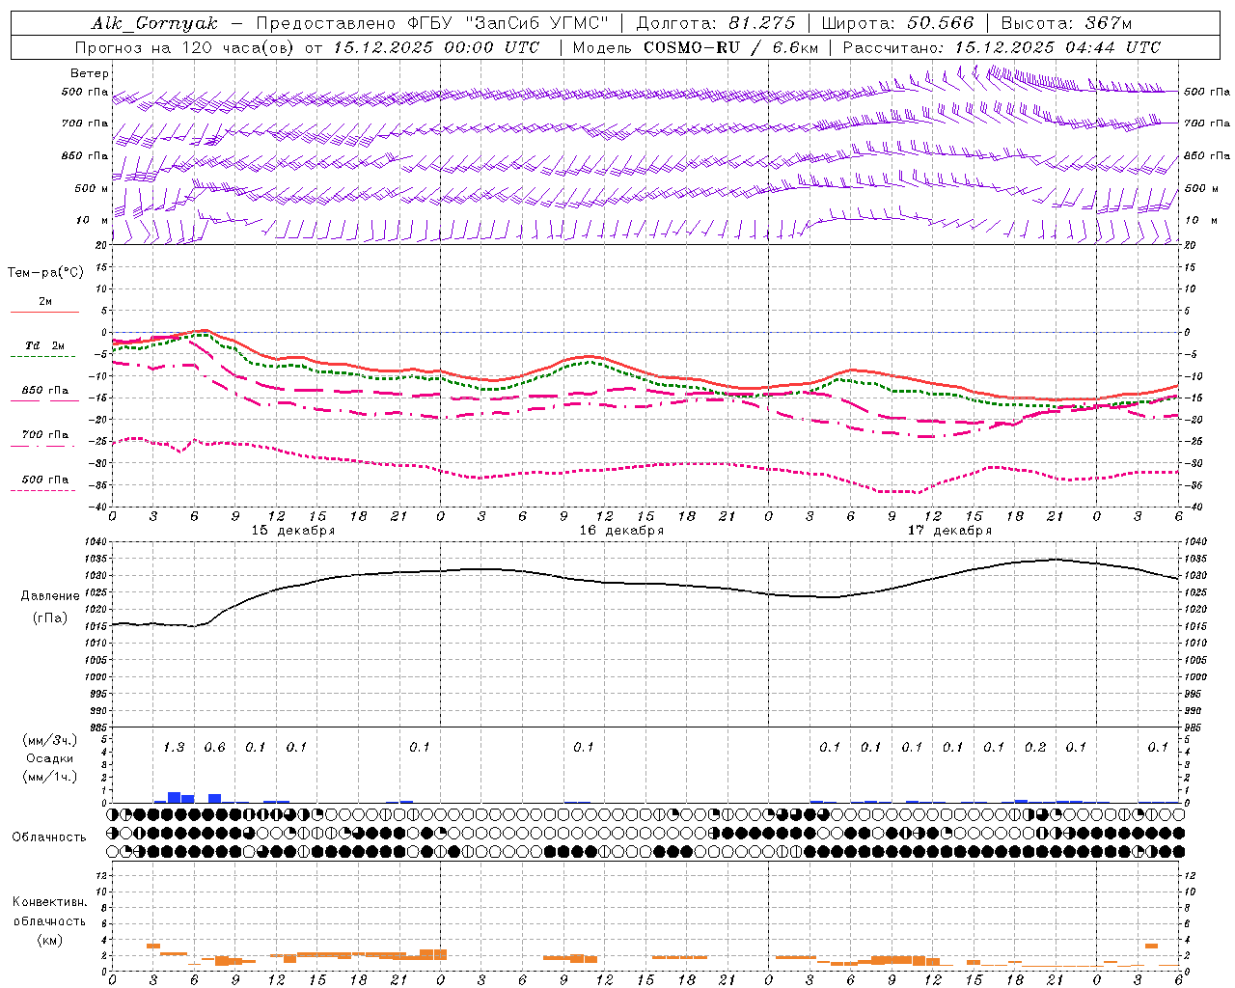
Task: Click the 'Осадки' precipitation label
Action: pyautogui.click(x=50, y=758)
